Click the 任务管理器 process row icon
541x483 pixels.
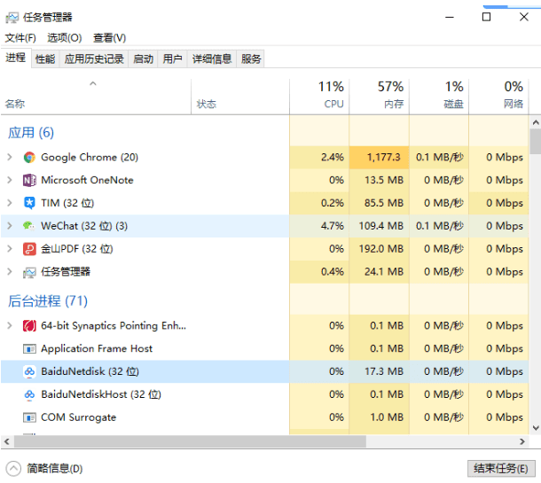click(29, 272)
